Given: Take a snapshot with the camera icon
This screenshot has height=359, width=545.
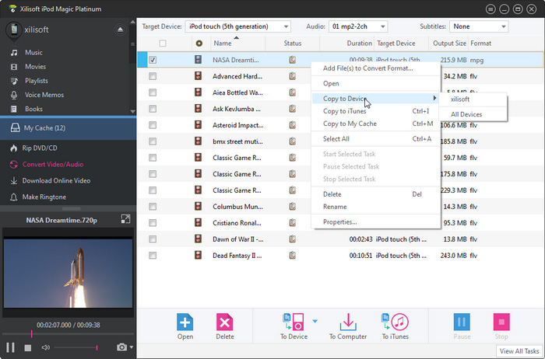Looking at the screenshot, I should [121, 347].
